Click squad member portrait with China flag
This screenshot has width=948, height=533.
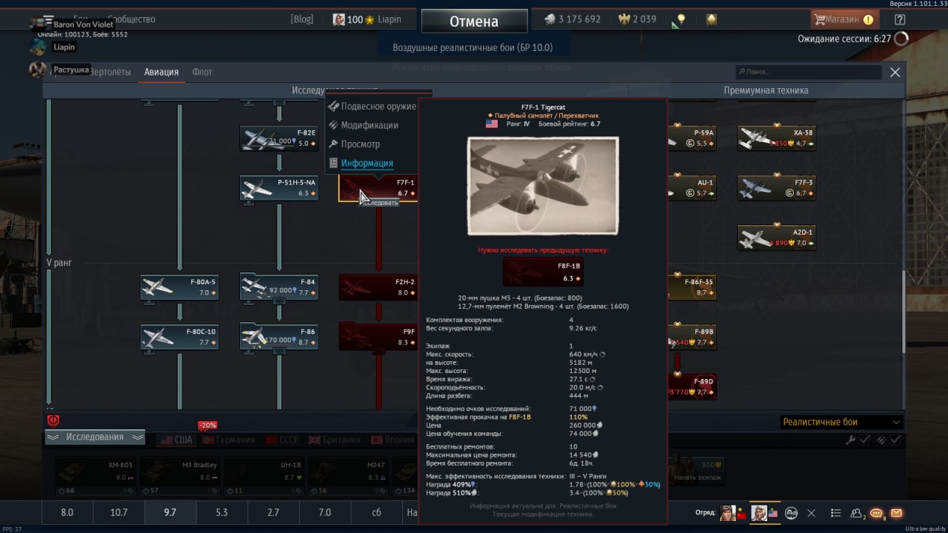732,512
